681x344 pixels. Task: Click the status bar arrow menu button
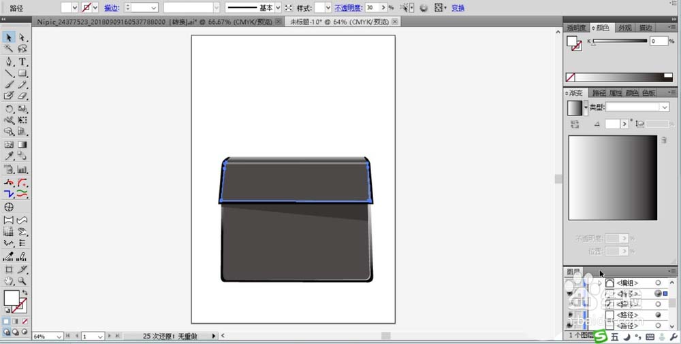point(214,336)
